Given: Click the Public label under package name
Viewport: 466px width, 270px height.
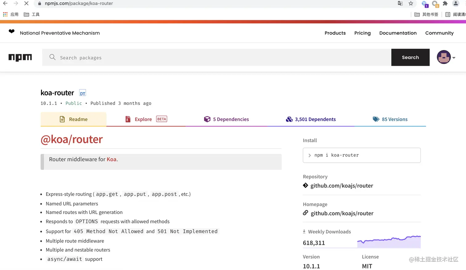Looking at the screenshot, I should 74,103.
